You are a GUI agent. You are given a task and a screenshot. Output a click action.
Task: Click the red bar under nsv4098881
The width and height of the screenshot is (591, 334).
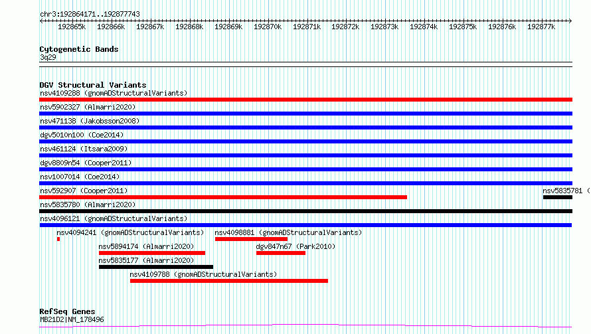[x=252, y=239]
